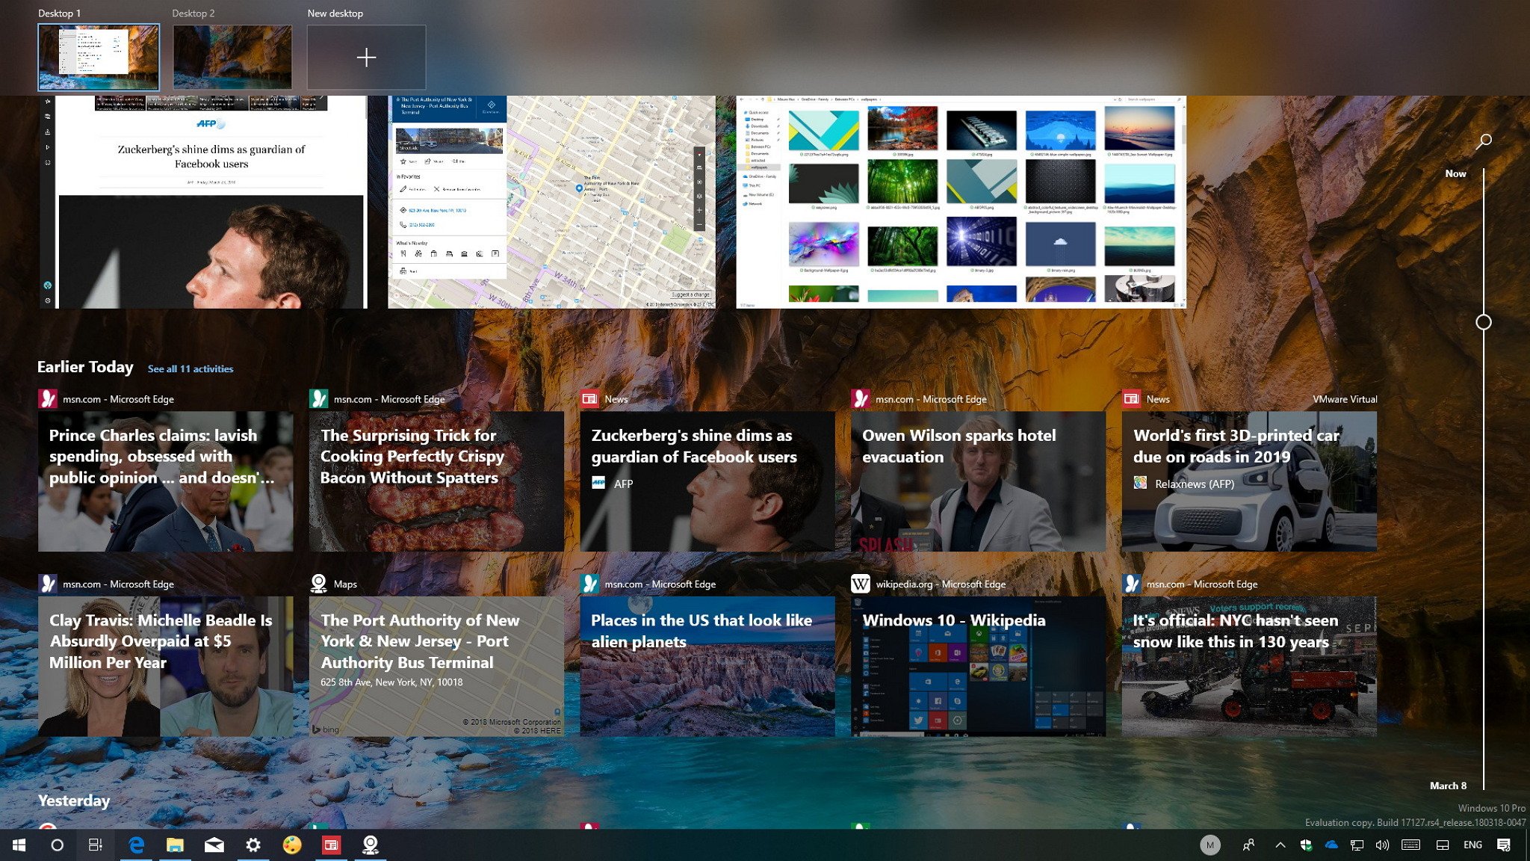The image size is (1530, 861).
Task: Select Desktop 2 virtual desktop thumbnail
Action: pyautogui.click(x=231, y=56)
